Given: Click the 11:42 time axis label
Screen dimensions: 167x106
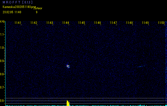Looking at the screenshot, I should [x=34, y=23].
